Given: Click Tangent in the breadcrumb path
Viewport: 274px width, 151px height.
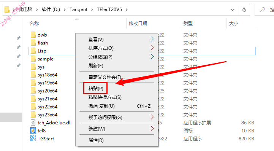Looking at the screenshot, I should [78, 10].
